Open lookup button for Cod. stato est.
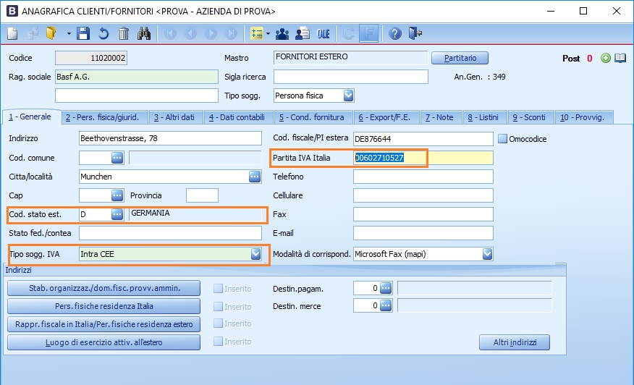The width and height of the screenshot is (634, 385). coord(117,214)
